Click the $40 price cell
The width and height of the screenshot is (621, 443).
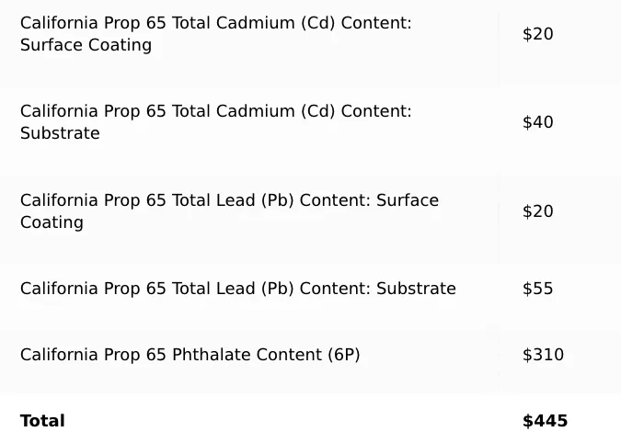537,122
